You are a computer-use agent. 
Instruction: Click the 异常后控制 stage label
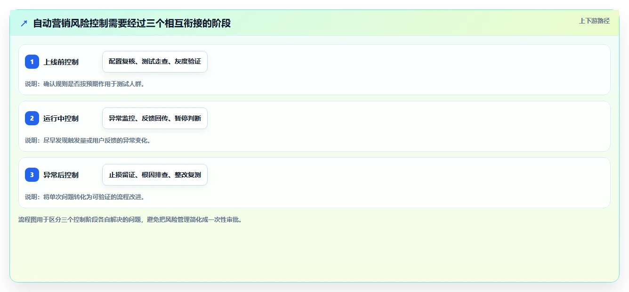point(61,175)
